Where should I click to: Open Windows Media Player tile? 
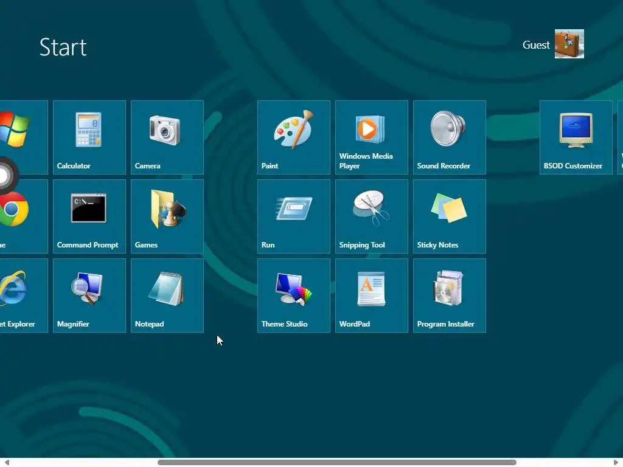tap(372, 137)
